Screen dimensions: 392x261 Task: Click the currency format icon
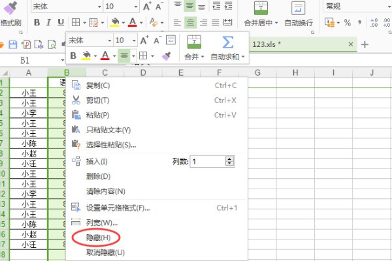click(x=329, y=23)
